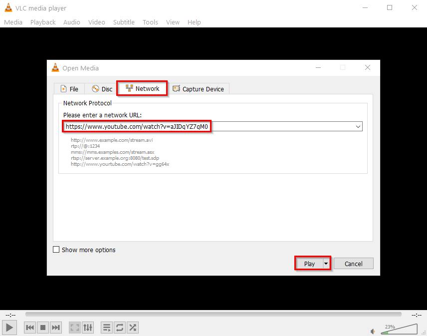This screenshot has width=427, height=336.
Task: Open dropdown arrow beside Play button
Action: [326, 264]
